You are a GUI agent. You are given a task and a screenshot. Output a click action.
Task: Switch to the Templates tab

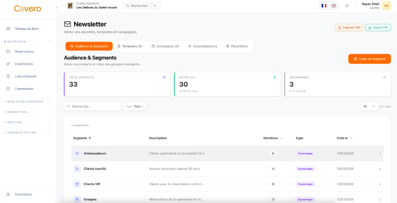tap(130, 46)
